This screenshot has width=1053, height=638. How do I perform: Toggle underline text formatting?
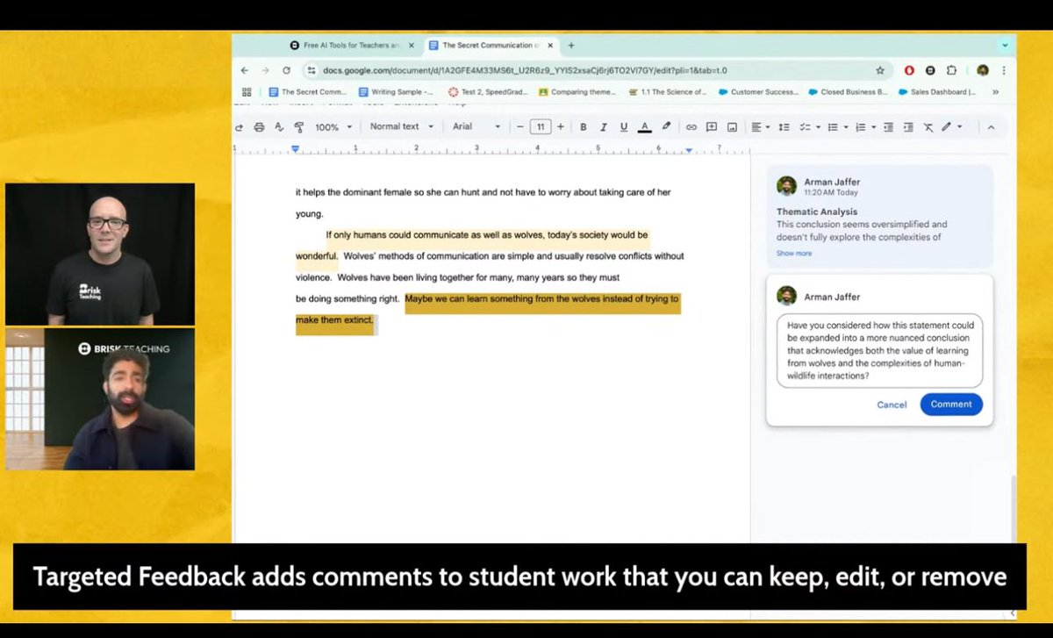click(623, 126)
